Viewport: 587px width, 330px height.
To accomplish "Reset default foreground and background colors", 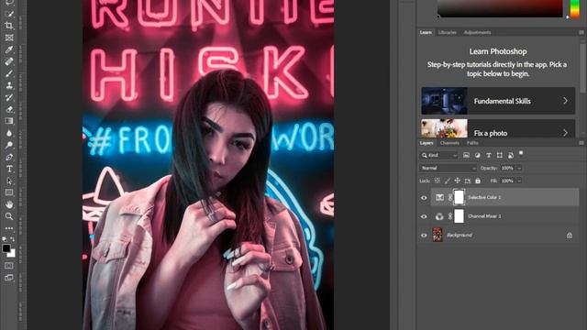I will [x=5, y=239].
